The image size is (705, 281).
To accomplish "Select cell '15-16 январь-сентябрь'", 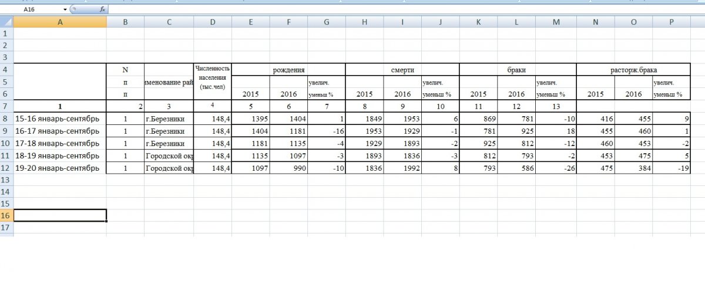I will (59, 119).
